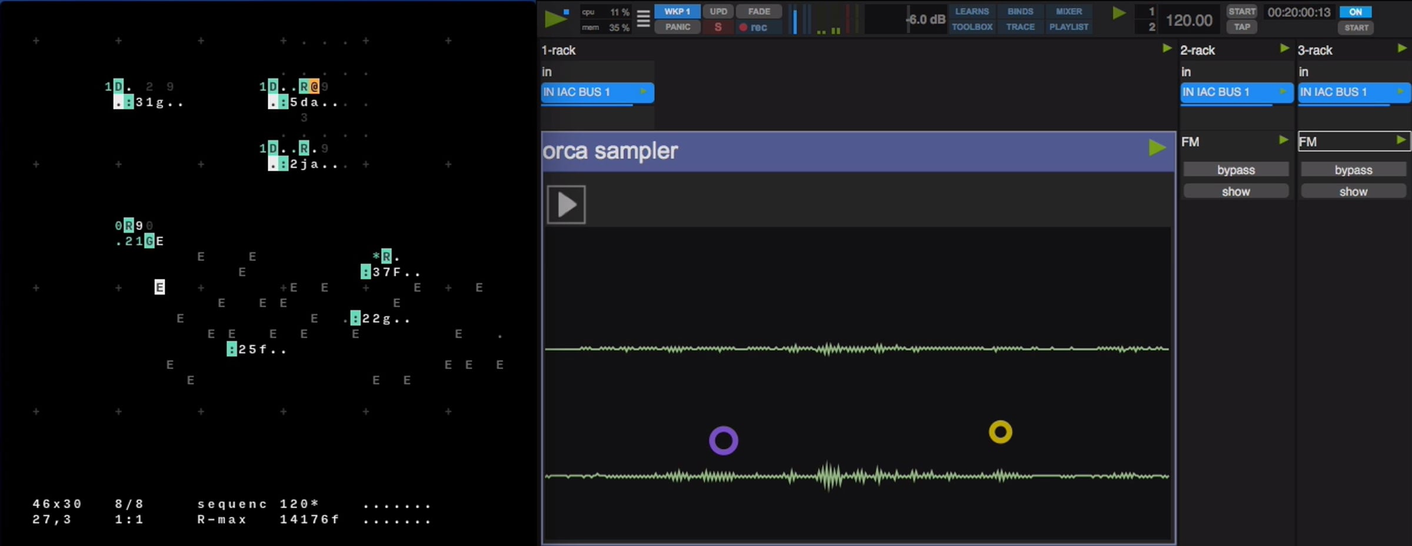1412x546 pixels.
Task: Select time signature denominator 2
Action: click(x=1151, y=26)
